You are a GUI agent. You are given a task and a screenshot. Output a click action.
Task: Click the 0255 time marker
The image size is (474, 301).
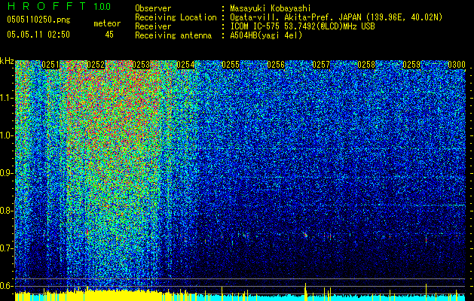click(x=231, y=65)
